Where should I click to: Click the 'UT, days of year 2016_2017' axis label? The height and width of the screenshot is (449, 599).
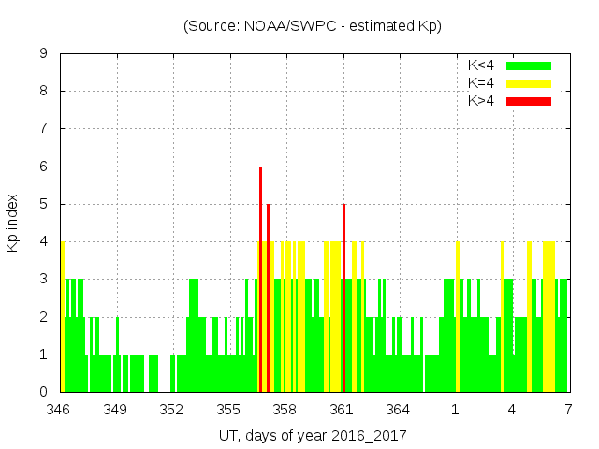click(x=313, y=436)
